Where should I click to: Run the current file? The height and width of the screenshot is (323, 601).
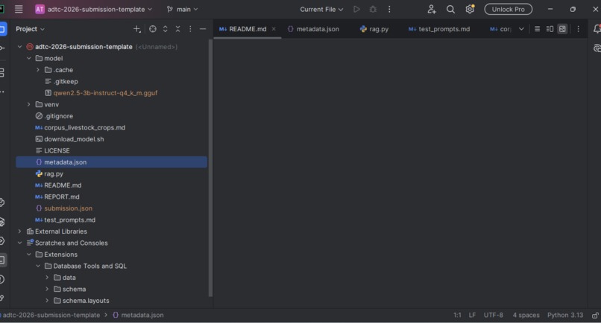click(356, 9)
